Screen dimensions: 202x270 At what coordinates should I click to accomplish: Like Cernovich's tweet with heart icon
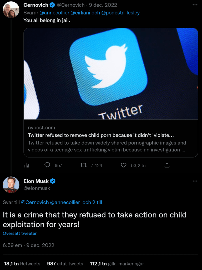tap(124, 165)
